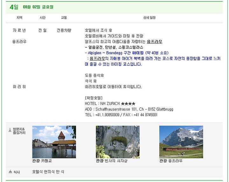This screenshot has height=182, width=229.
Task: Click the line 석식 후
Action: (91, 81)
